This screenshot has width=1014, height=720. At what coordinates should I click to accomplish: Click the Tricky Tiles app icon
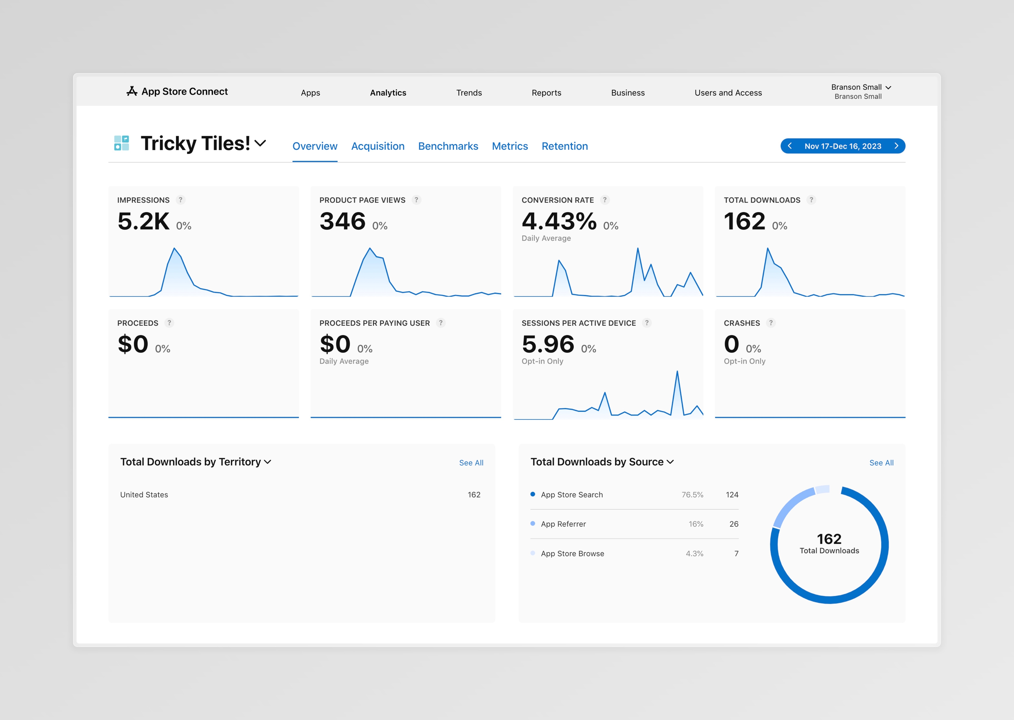(121, 143)
